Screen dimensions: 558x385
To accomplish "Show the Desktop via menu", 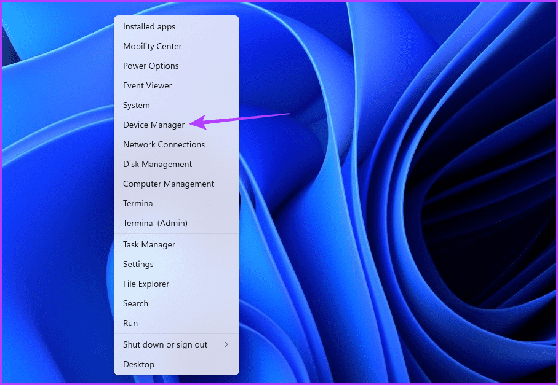I will pyautogui.click(x=138, y=365).
